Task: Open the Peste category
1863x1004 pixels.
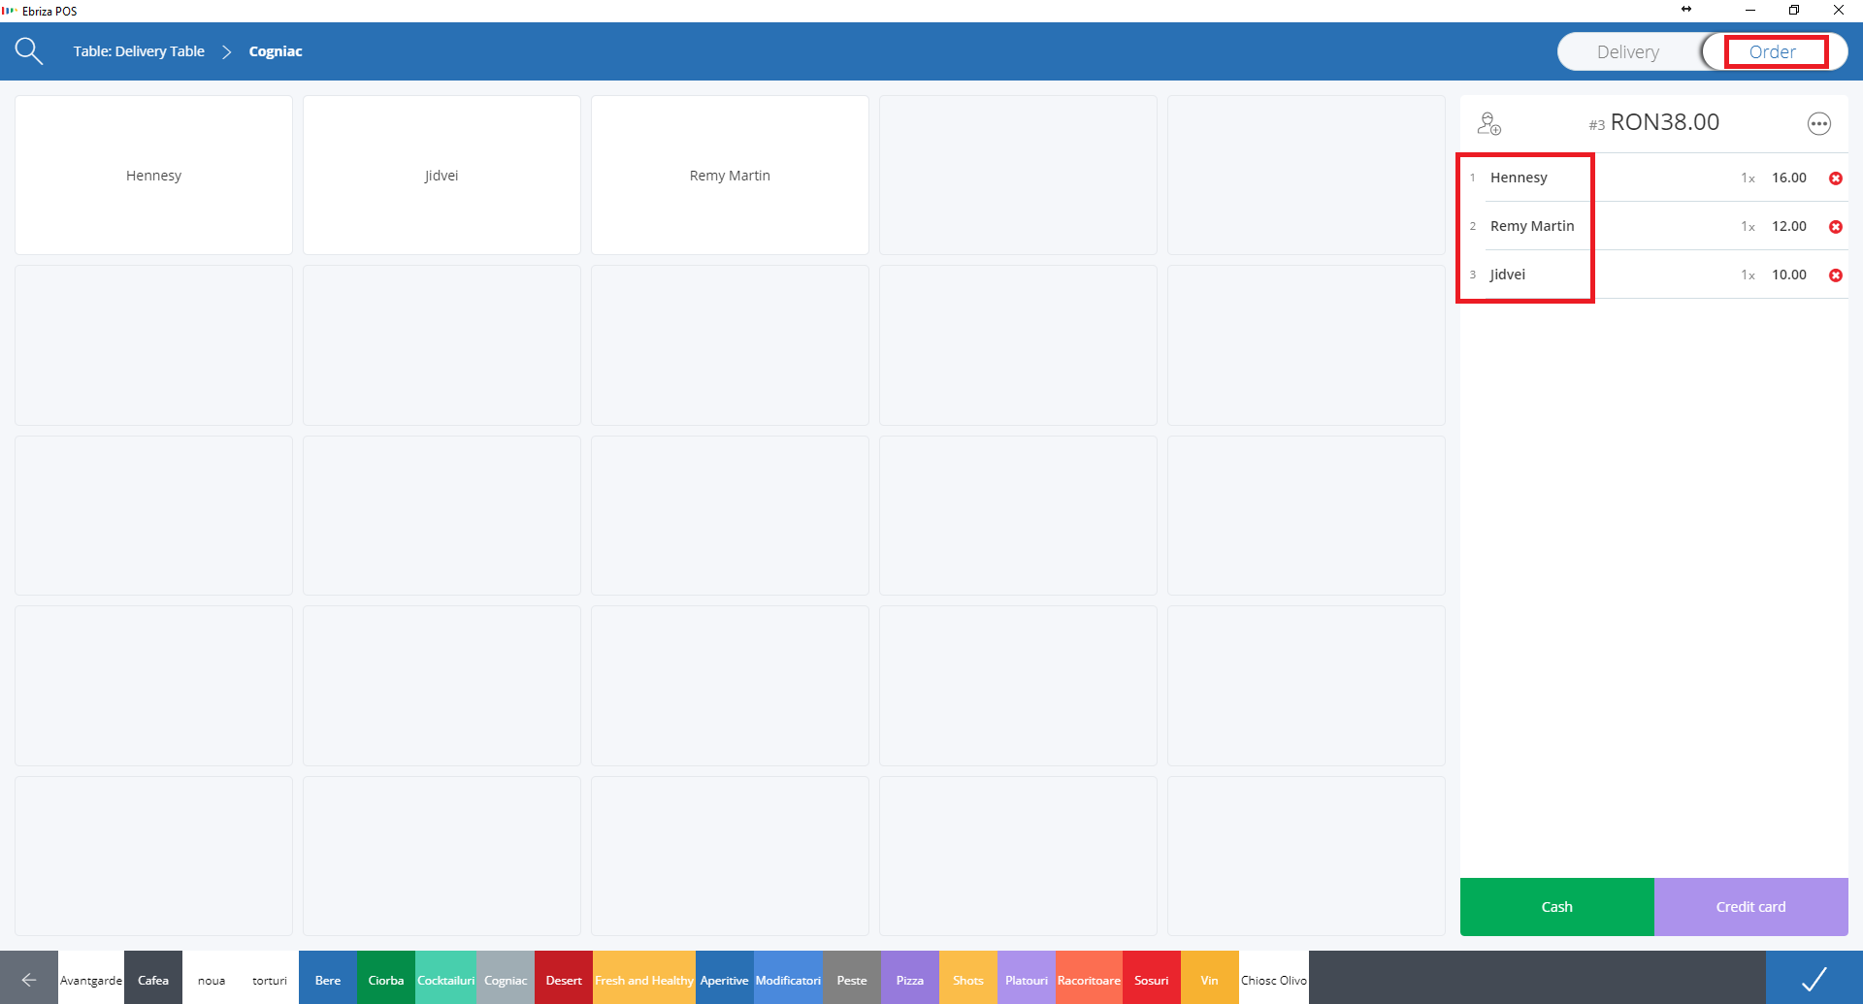Action: pos(852,980)
